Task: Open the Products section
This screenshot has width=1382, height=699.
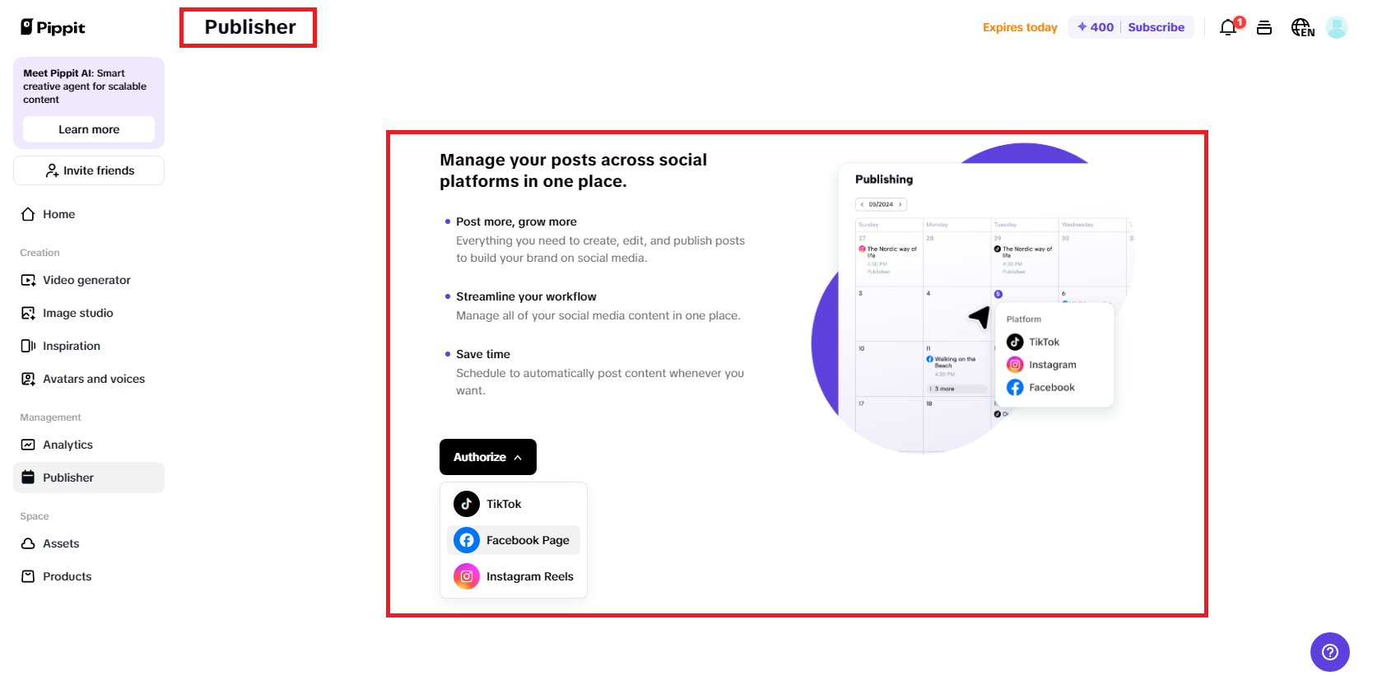Action: click(67, 576)
